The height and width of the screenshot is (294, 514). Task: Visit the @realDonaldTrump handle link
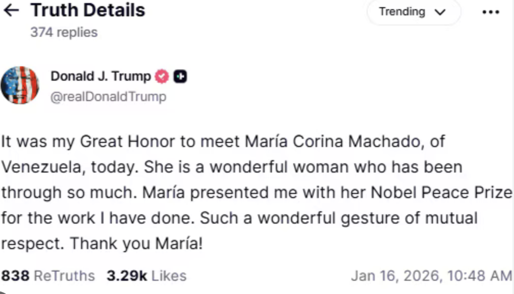click(x=108, y=96)
